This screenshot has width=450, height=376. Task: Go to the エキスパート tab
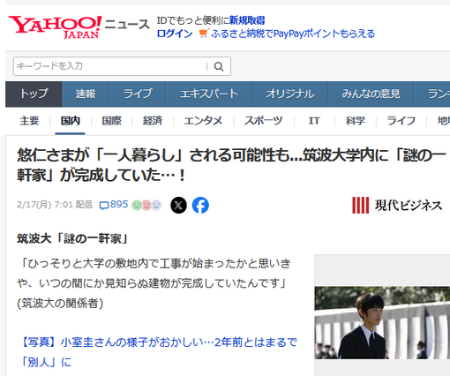209,94
